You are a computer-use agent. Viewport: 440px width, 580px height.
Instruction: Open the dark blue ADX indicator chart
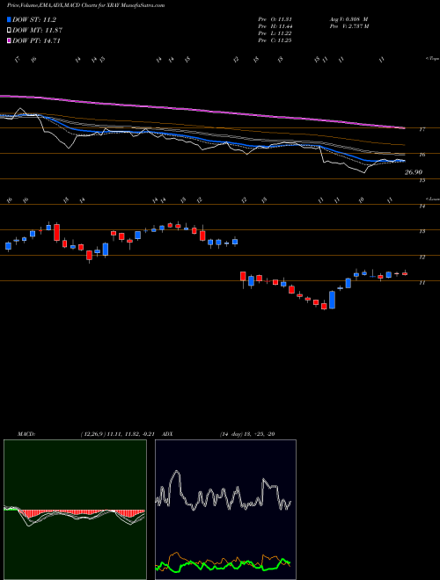pos(225,510)
